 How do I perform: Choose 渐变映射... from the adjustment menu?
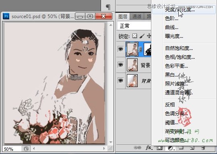pyautogui.click(x=176, y=131)
